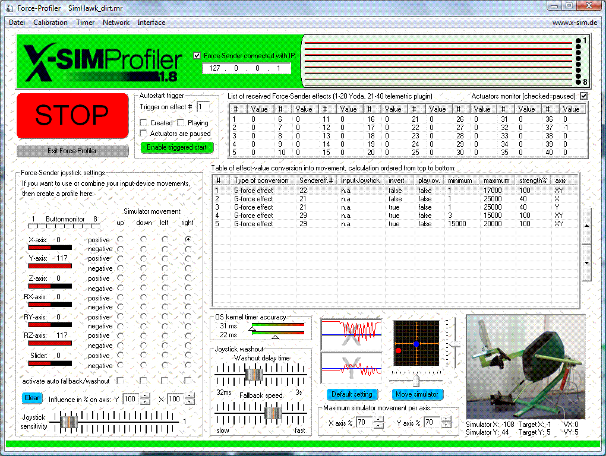Click the strength% column header
Screen dimensions: 606x456
(534, 180)
